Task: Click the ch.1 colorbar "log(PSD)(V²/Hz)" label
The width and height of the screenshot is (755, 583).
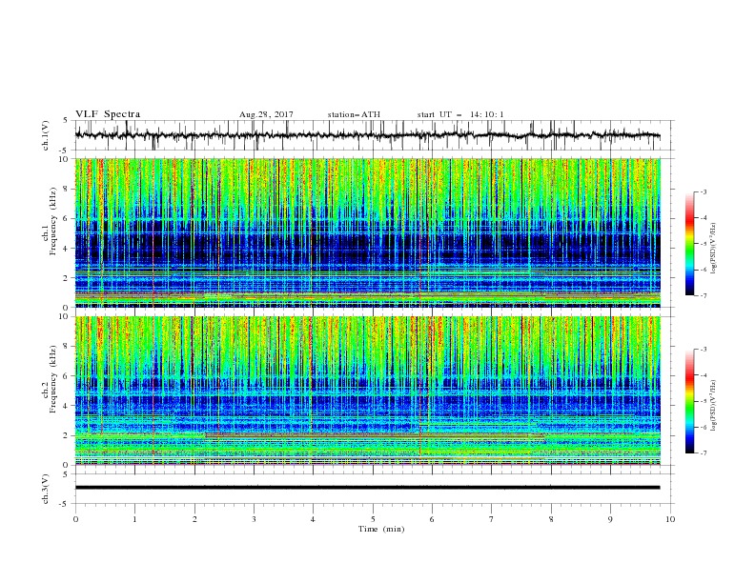Action: tap(714, 249)
